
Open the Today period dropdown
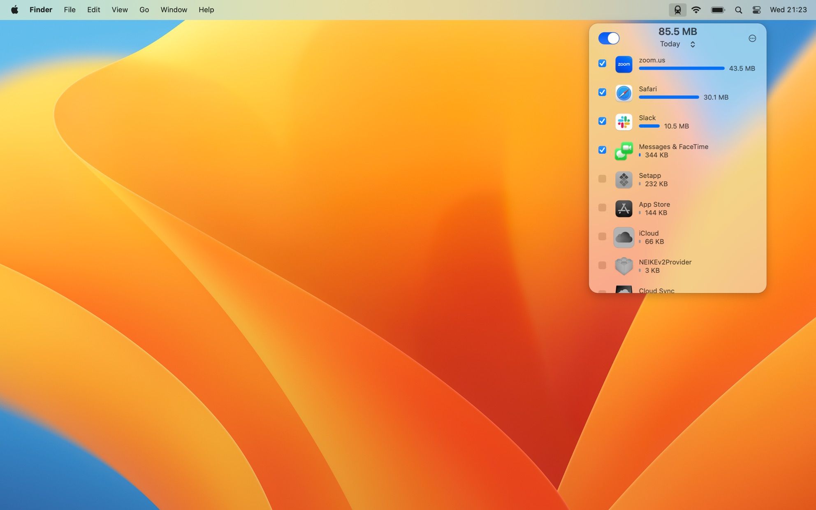[677, 44]
